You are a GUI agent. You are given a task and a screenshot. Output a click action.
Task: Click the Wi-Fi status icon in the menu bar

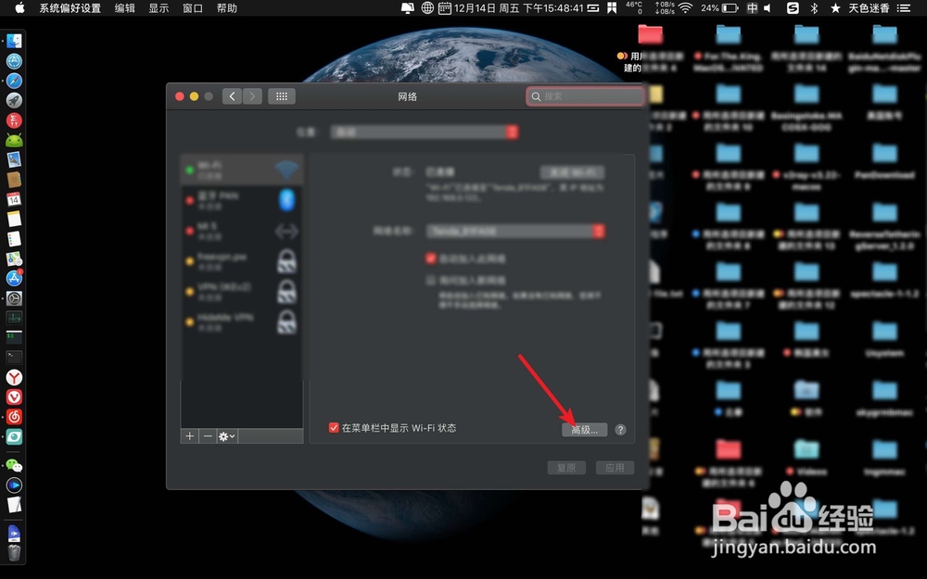coord(685,8)
